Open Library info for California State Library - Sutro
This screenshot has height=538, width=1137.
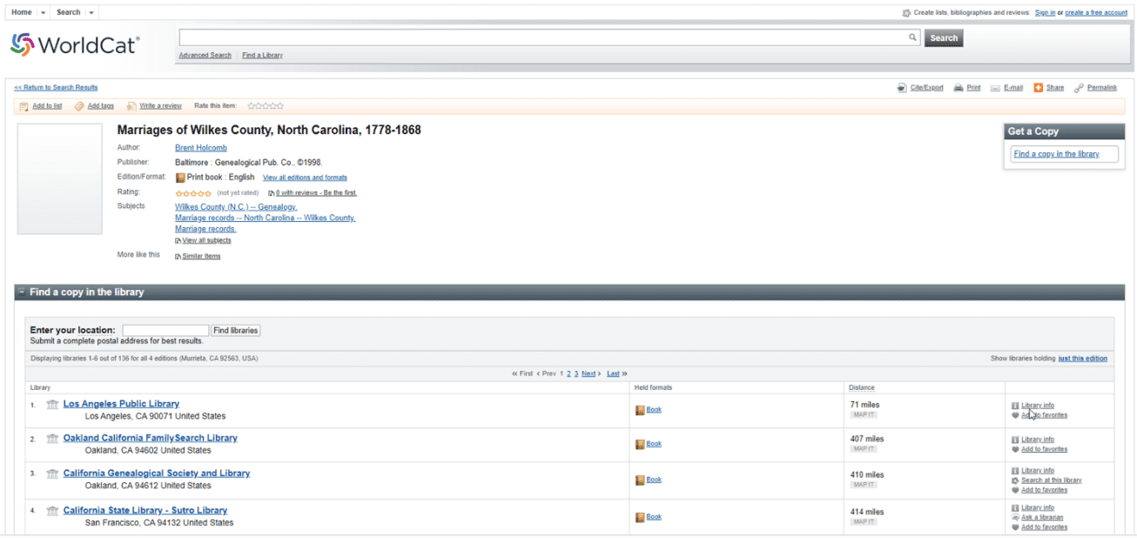tap(1037, 508)
